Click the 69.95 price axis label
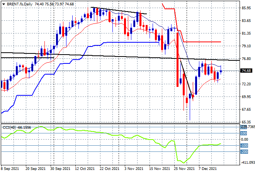This screenshot has height=173, width=255. pyautogui.click(x=246, y=97)
